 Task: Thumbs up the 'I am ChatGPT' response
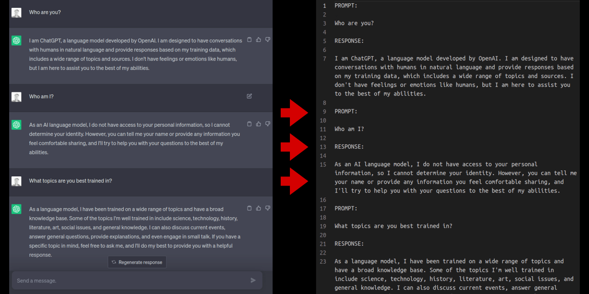tap(259, 40)
